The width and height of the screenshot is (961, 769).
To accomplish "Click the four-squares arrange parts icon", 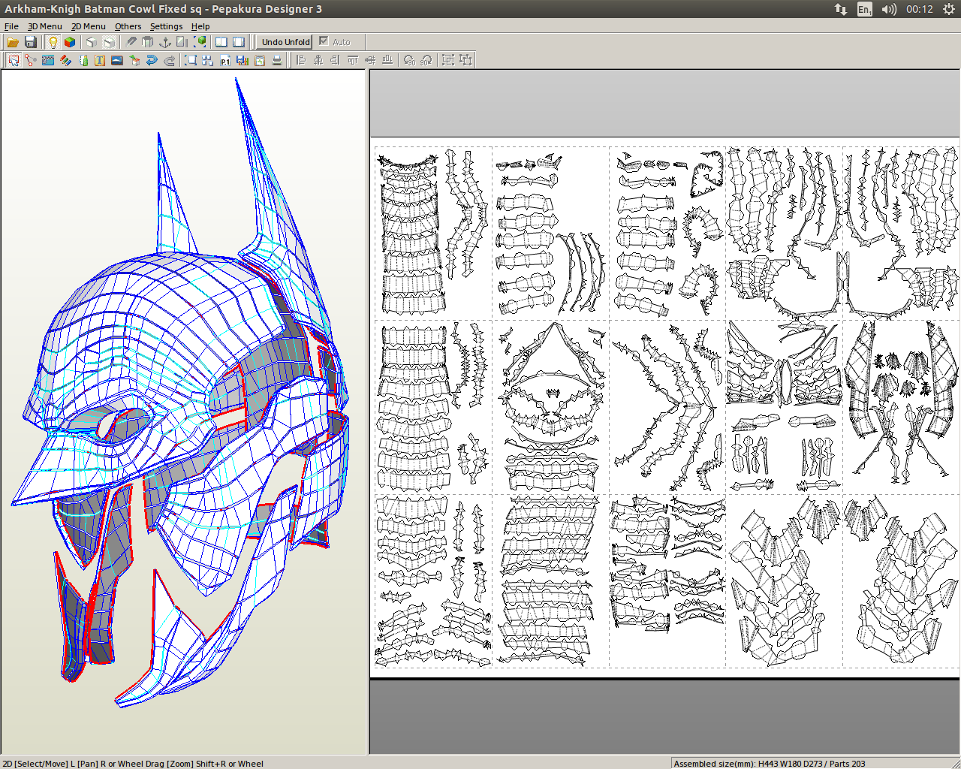I will coord(208,60).
